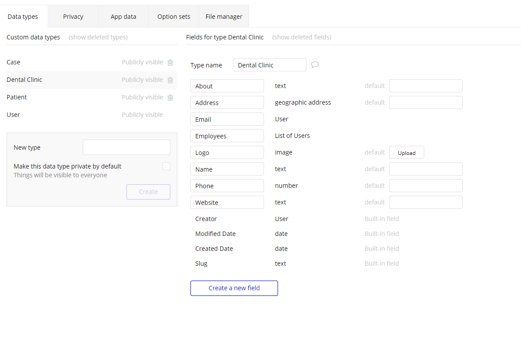
Task: Click the Website default value input
Action: [x=426, y=202]
